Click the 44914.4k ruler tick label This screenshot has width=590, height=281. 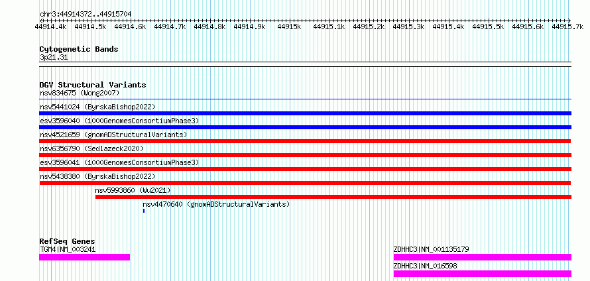click(50, 27)
